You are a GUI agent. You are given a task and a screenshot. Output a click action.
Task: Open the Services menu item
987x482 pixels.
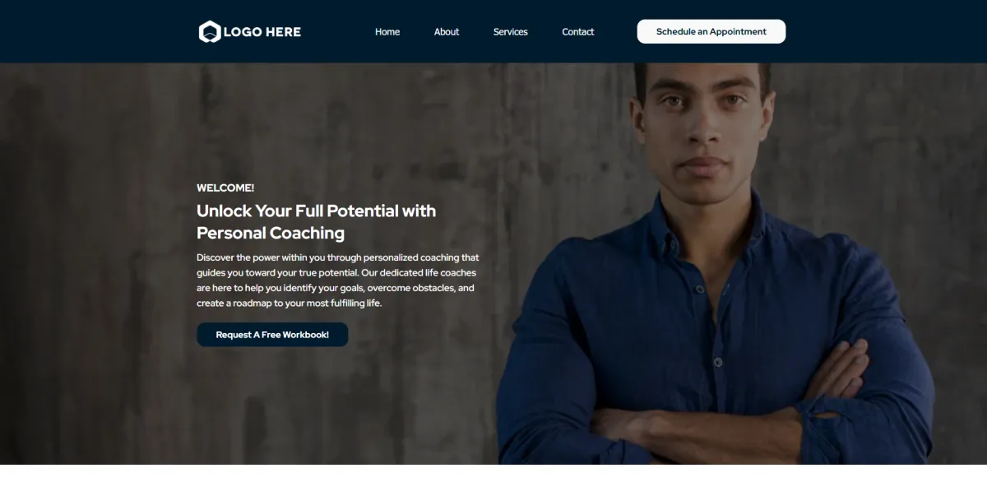511,32
